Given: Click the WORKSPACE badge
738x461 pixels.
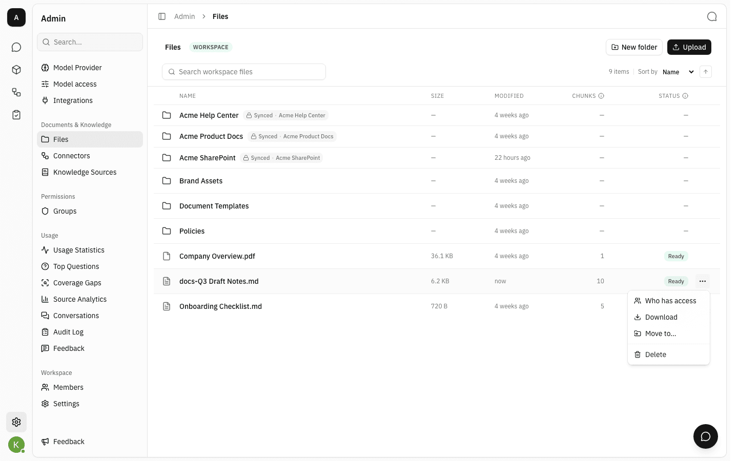Looking at the screenshot, I should click(211, 47).
